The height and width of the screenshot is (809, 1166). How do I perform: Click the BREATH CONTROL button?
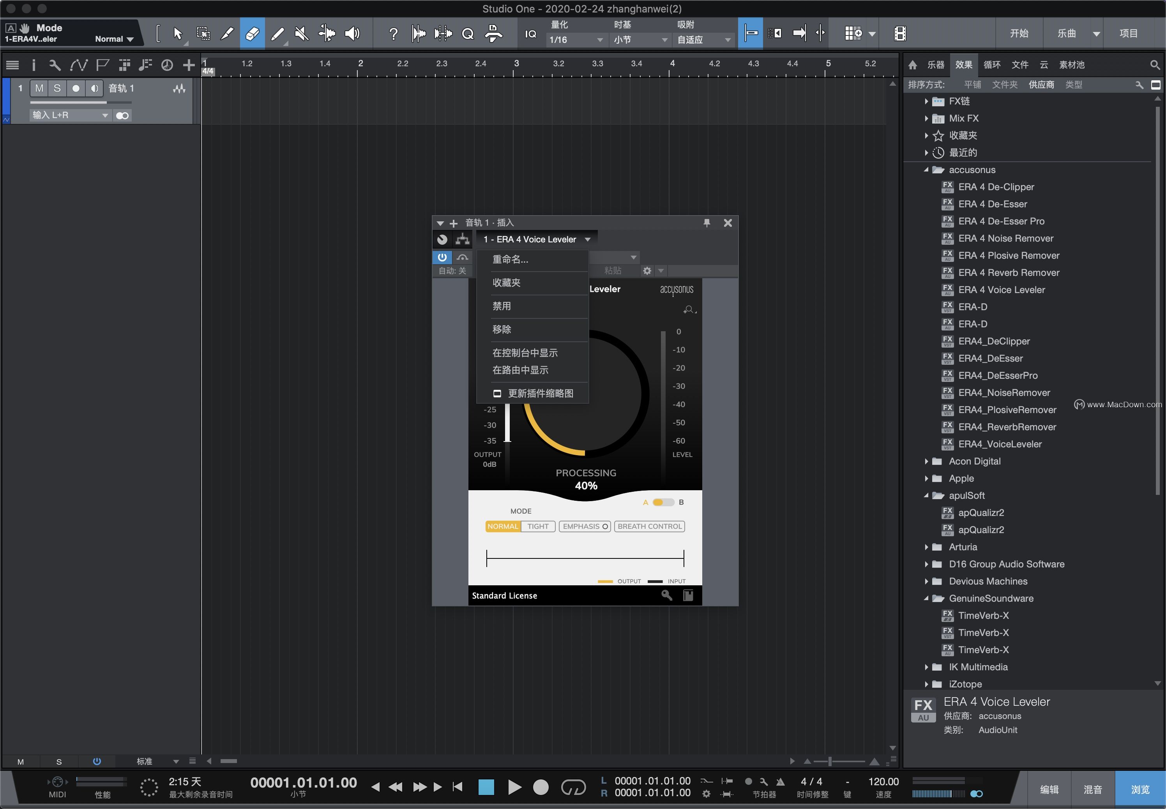coord(649,526)
